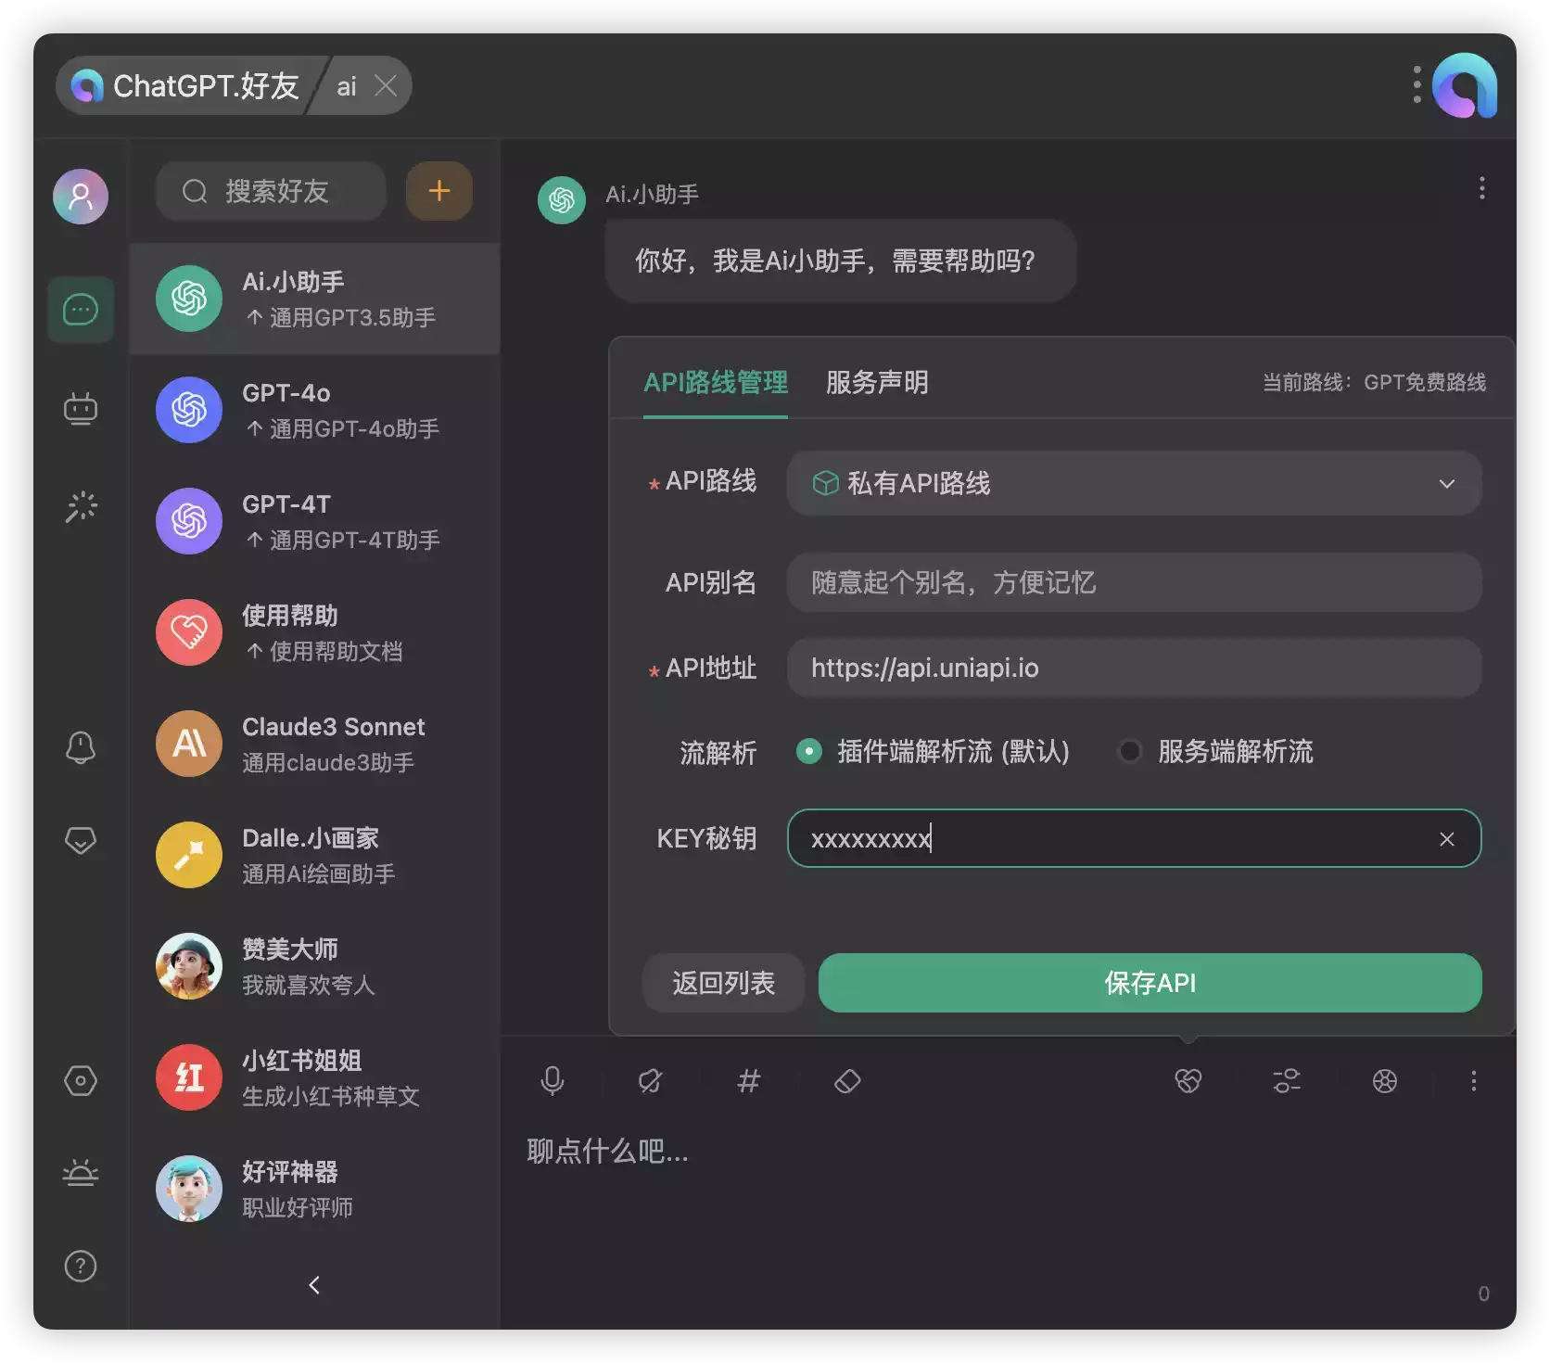The height and width of the screenshot is (1363, 1550).
Task: Click the API别名 input field
Action: click(1134, 582)
